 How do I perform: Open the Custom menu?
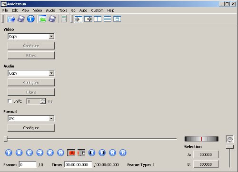(97, 10)
